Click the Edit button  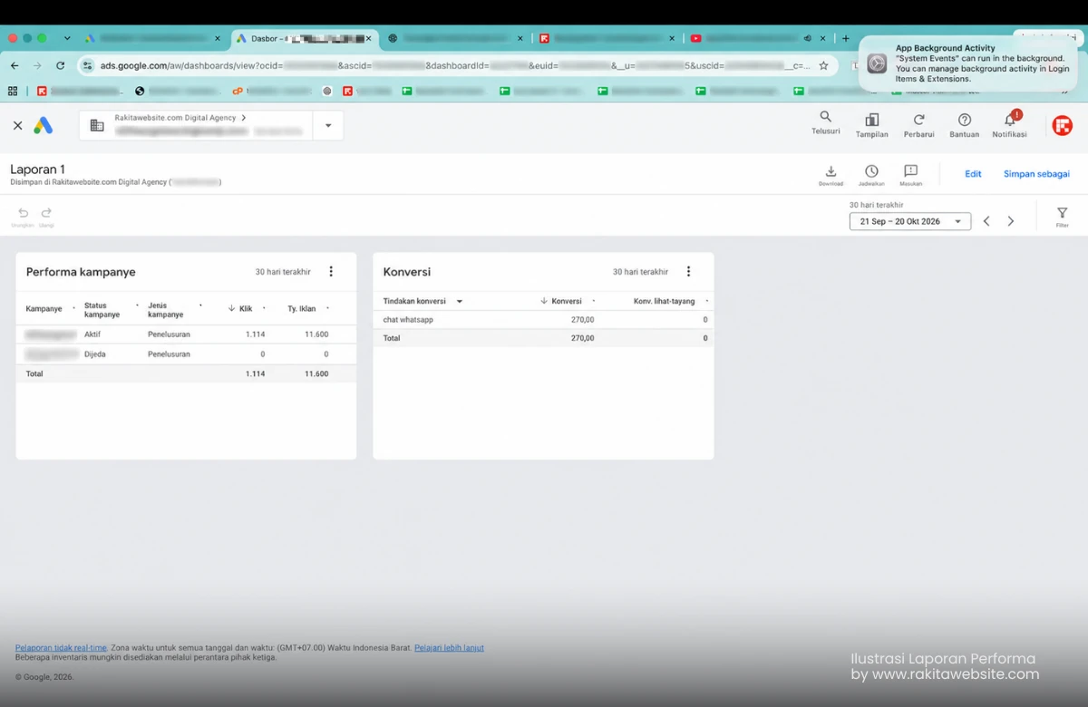[973, 174]
